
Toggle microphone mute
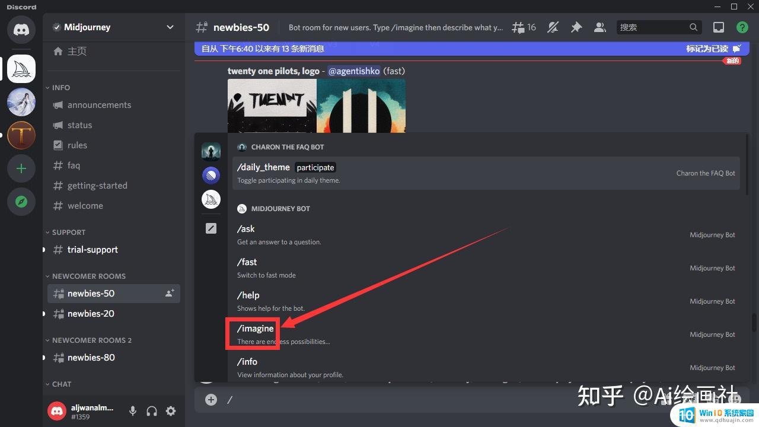[133, 411]
